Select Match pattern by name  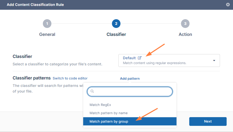109,113
